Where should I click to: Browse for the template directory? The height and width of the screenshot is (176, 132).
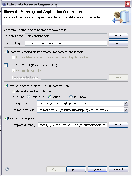click(118, 125)
